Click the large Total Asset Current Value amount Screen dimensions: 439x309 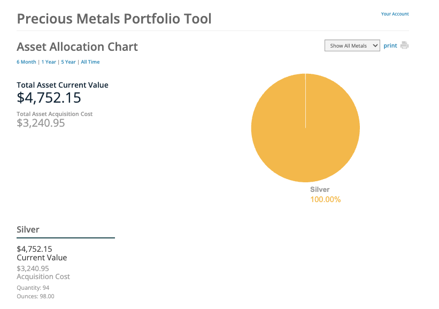click(x=49, y=97)
